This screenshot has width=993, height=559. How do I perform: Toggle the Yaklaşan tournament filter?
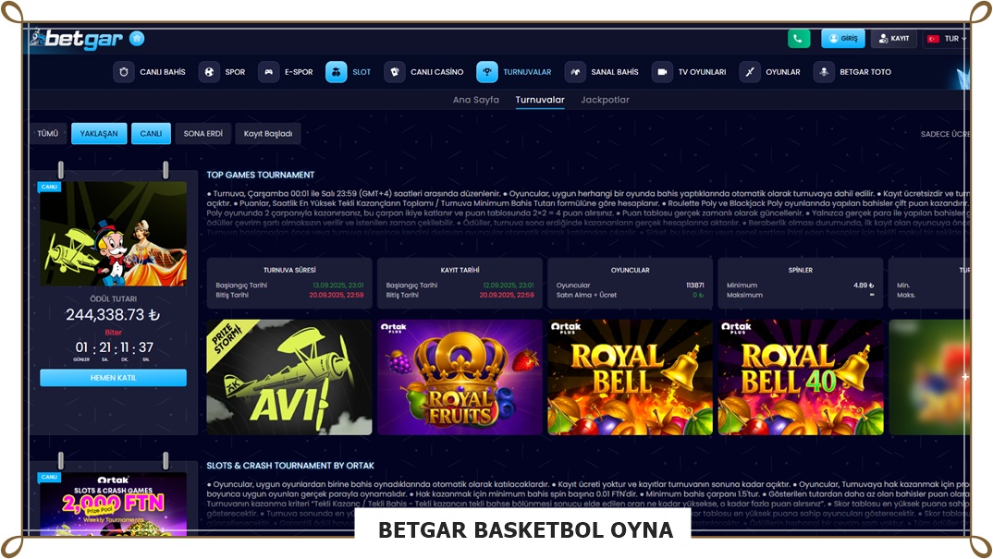(99, 134)
